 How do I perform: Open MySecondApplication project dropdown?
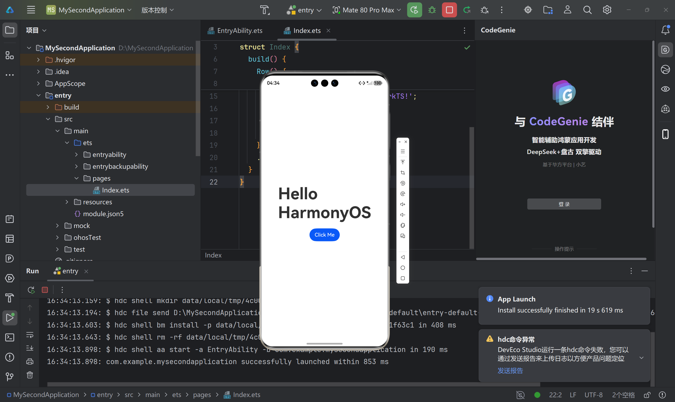(x=89, y=10)
